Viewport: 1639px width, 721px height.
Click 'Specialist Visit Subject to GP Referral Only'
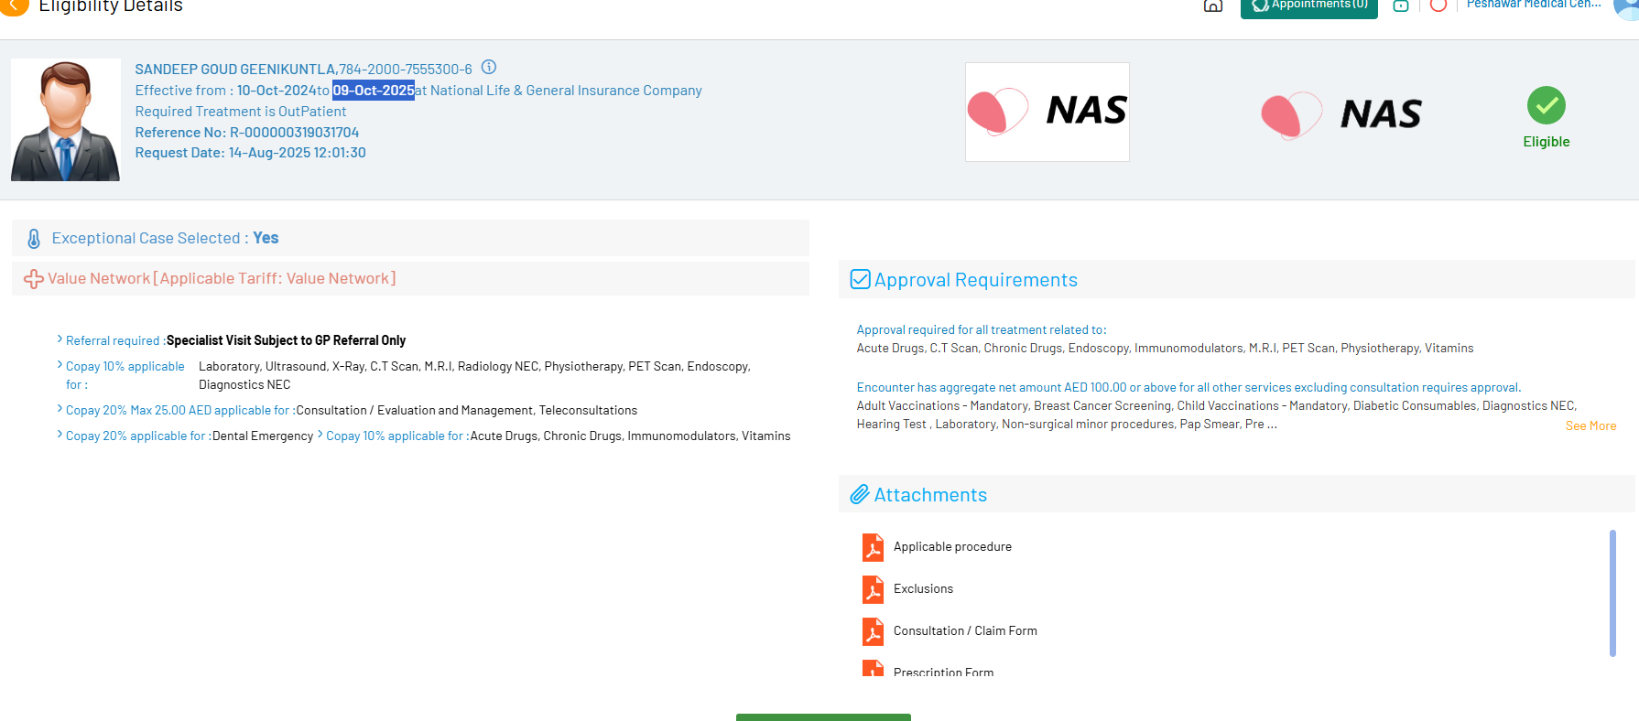(286, 340)
